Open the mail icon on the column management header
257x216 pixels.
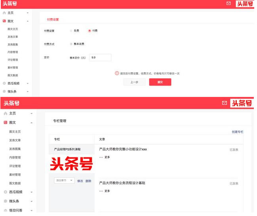(225, 103)
